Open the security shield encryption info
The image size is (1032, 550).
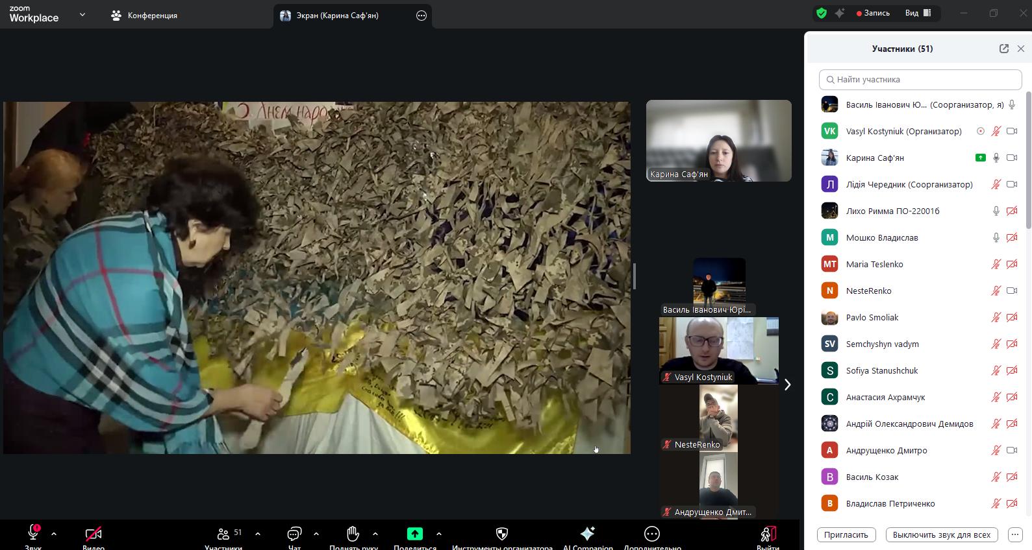click(x=822, y=13)
